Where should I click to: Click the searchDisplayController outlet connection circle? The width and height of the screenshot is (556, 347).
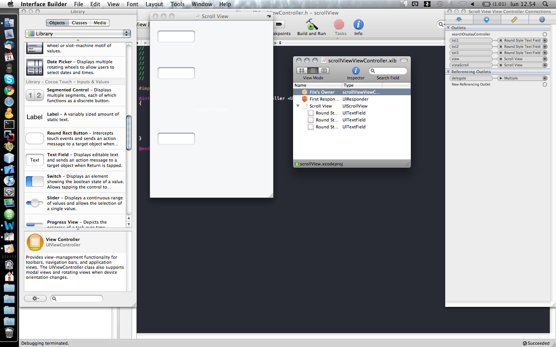pos(545,34)
